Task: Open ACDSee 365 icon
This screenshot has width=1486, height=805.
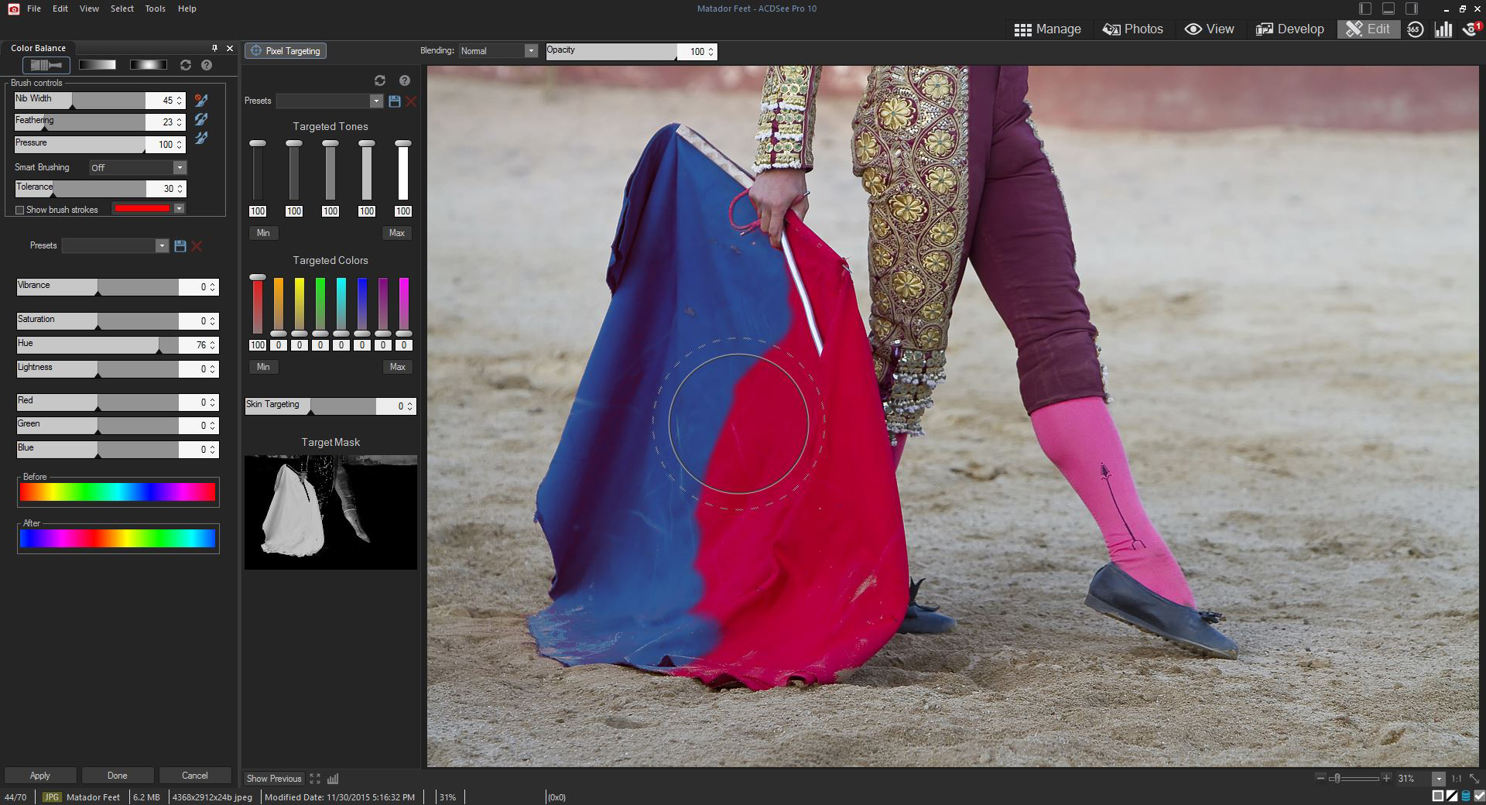Action: pyautogui.click(x=1415, y=29)
